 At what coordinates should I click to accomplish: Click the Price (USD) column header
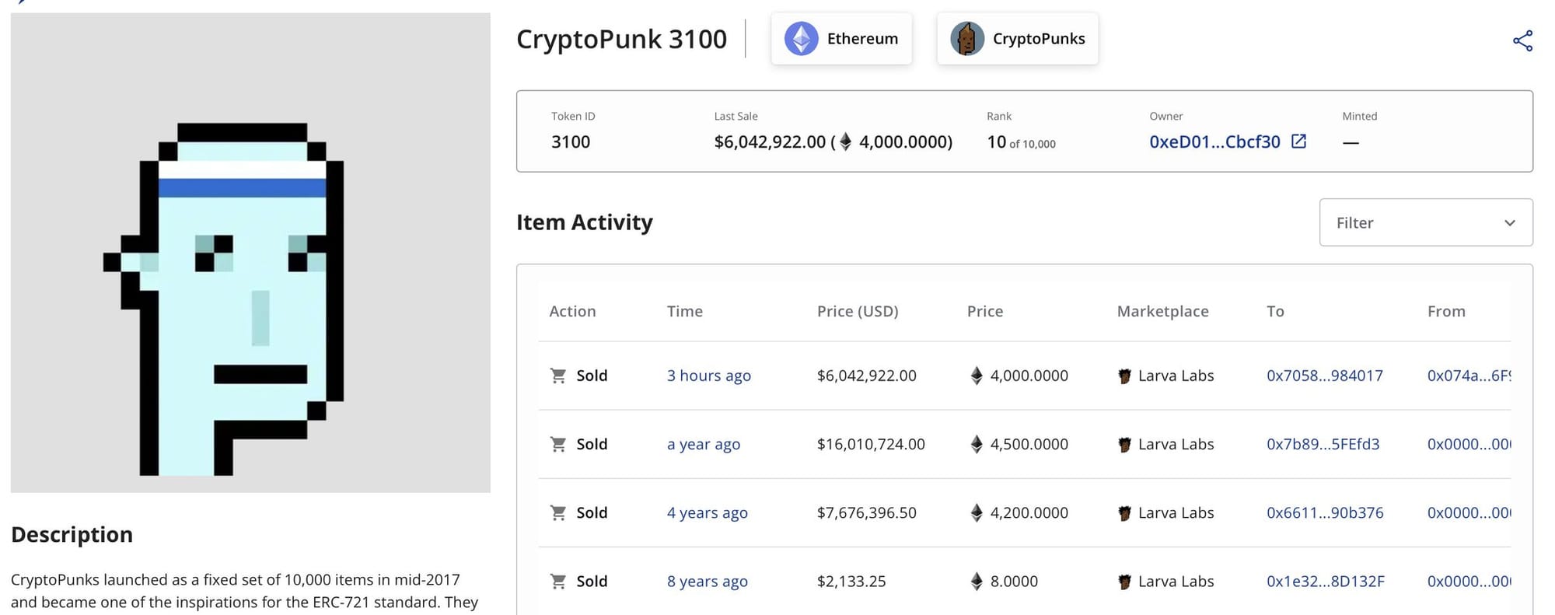[x=858, y=311]
